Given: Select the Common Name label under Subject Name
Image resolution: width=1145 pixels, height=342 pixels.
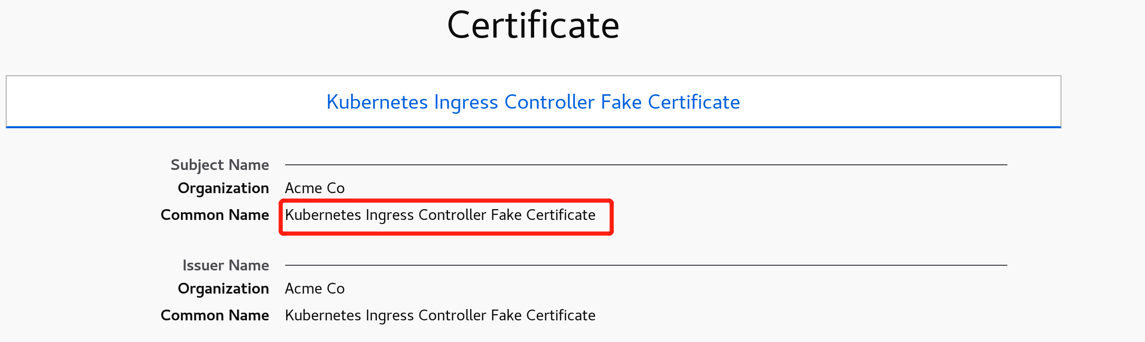Looking at the screenshot, I should pos(215,215).
